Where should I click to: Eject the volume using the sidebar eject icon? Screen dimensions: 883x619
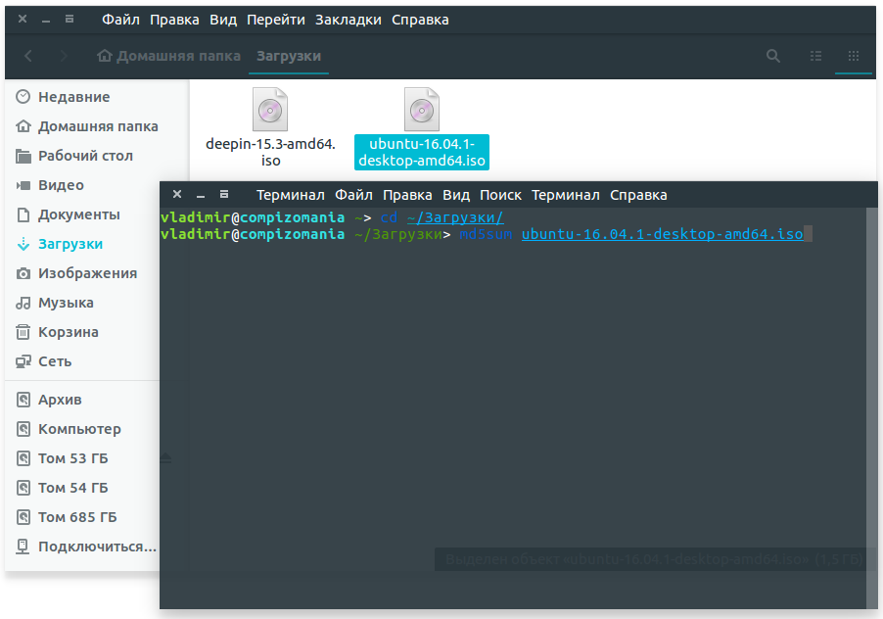pos(165,458)
